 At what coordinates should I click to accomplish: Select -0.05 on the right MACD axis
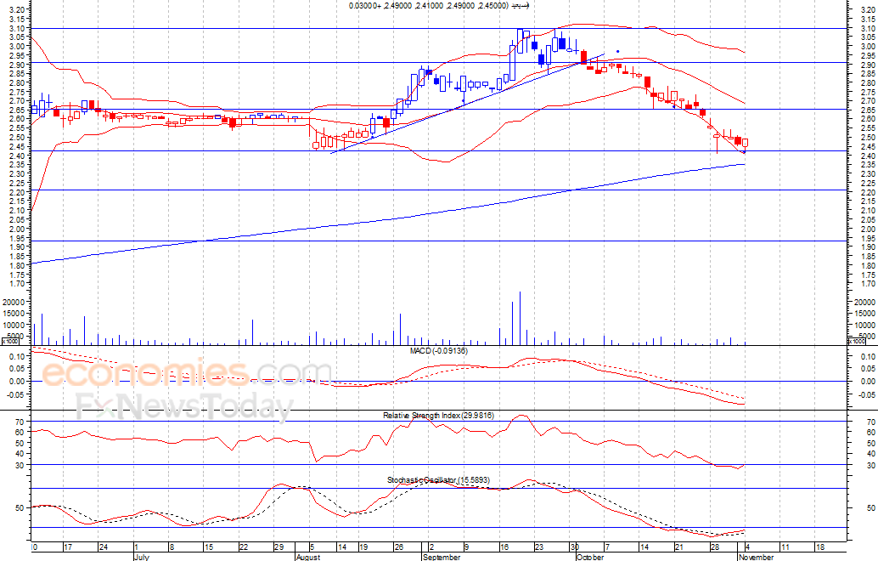point(867,394)
